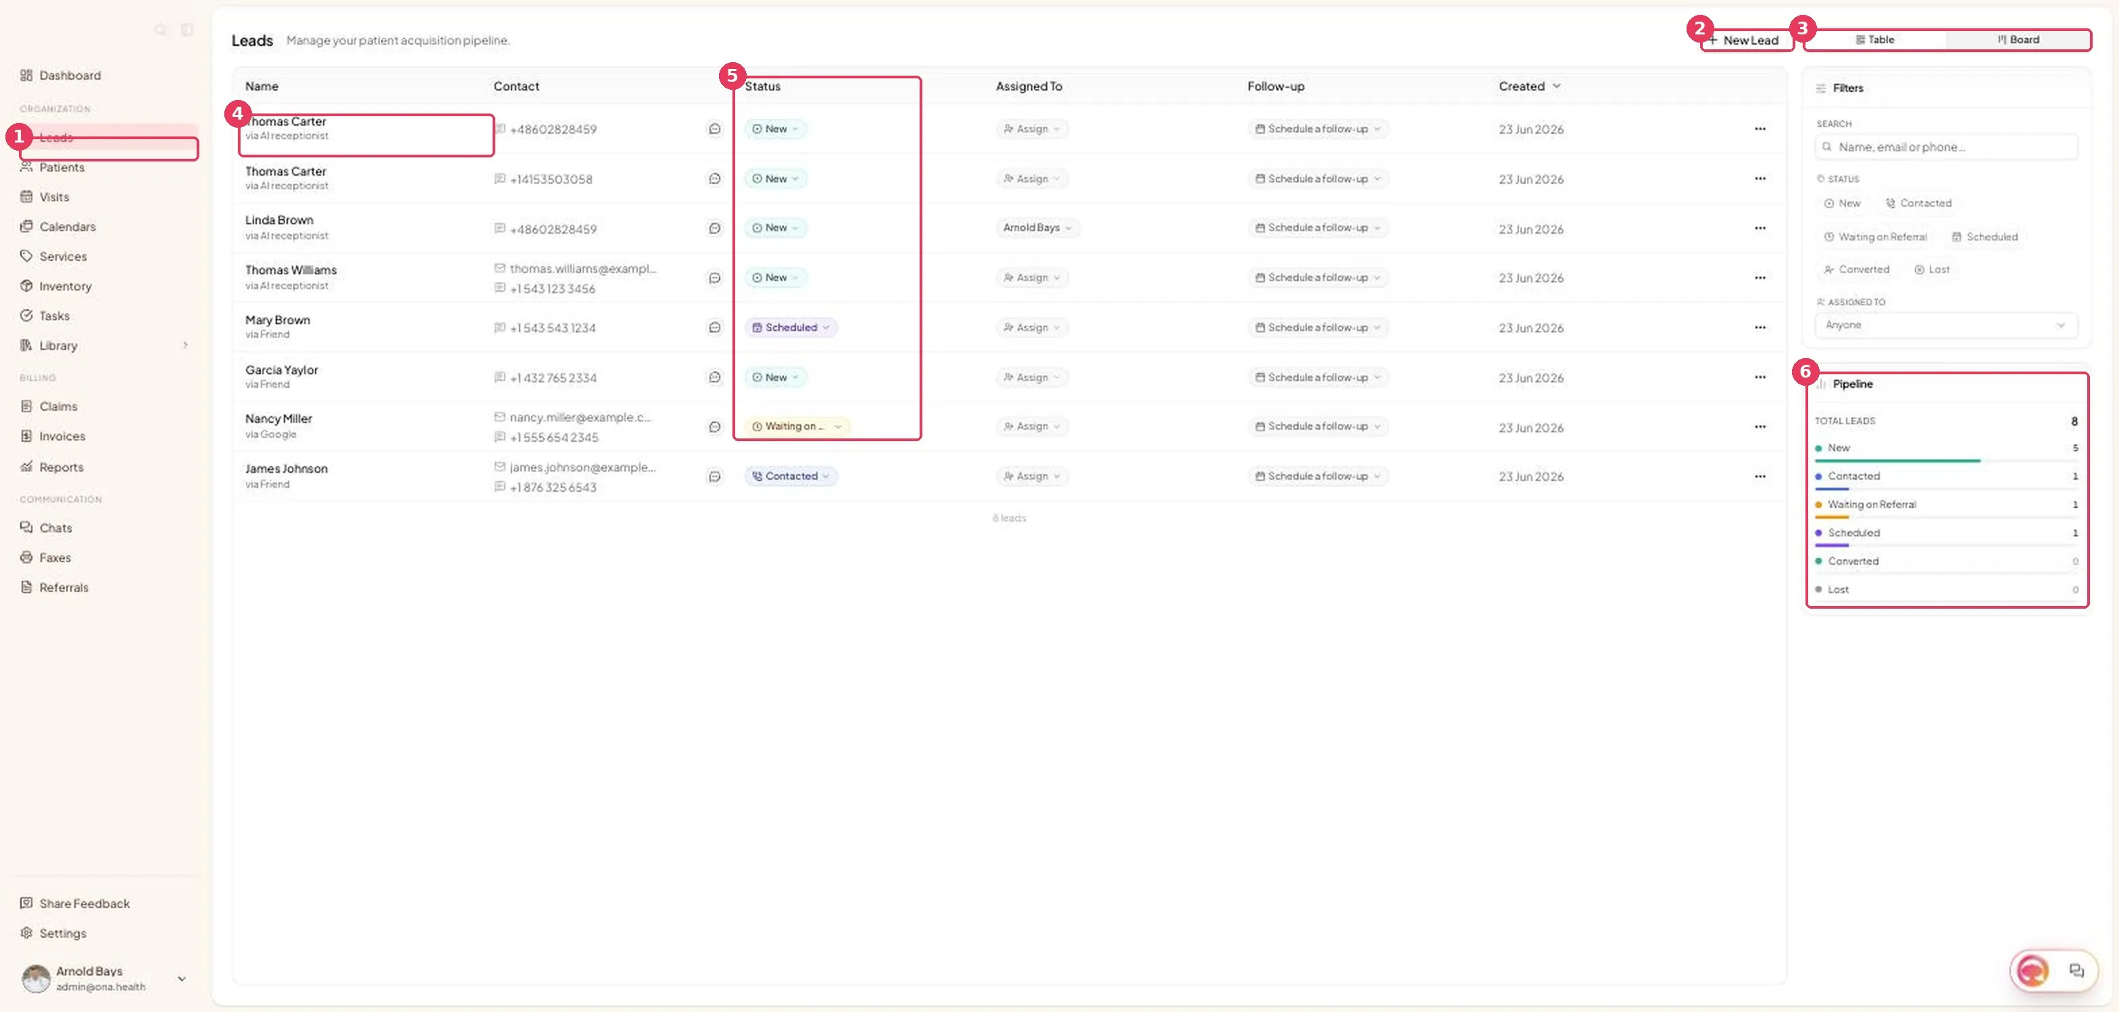The width and height of the screenshot is (2119, 1012).
Task: Toggle the Scheduled status filter
Action: pos(1984,236)
